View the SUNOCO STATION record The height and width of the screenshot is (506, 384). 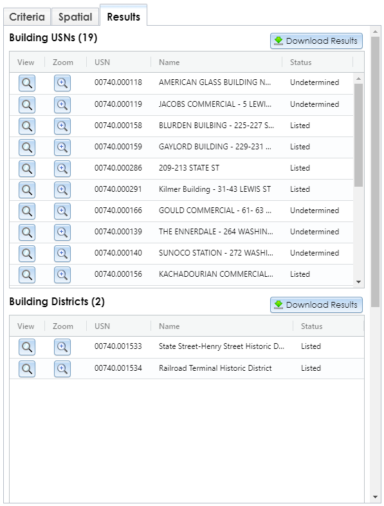coord(27,254)
